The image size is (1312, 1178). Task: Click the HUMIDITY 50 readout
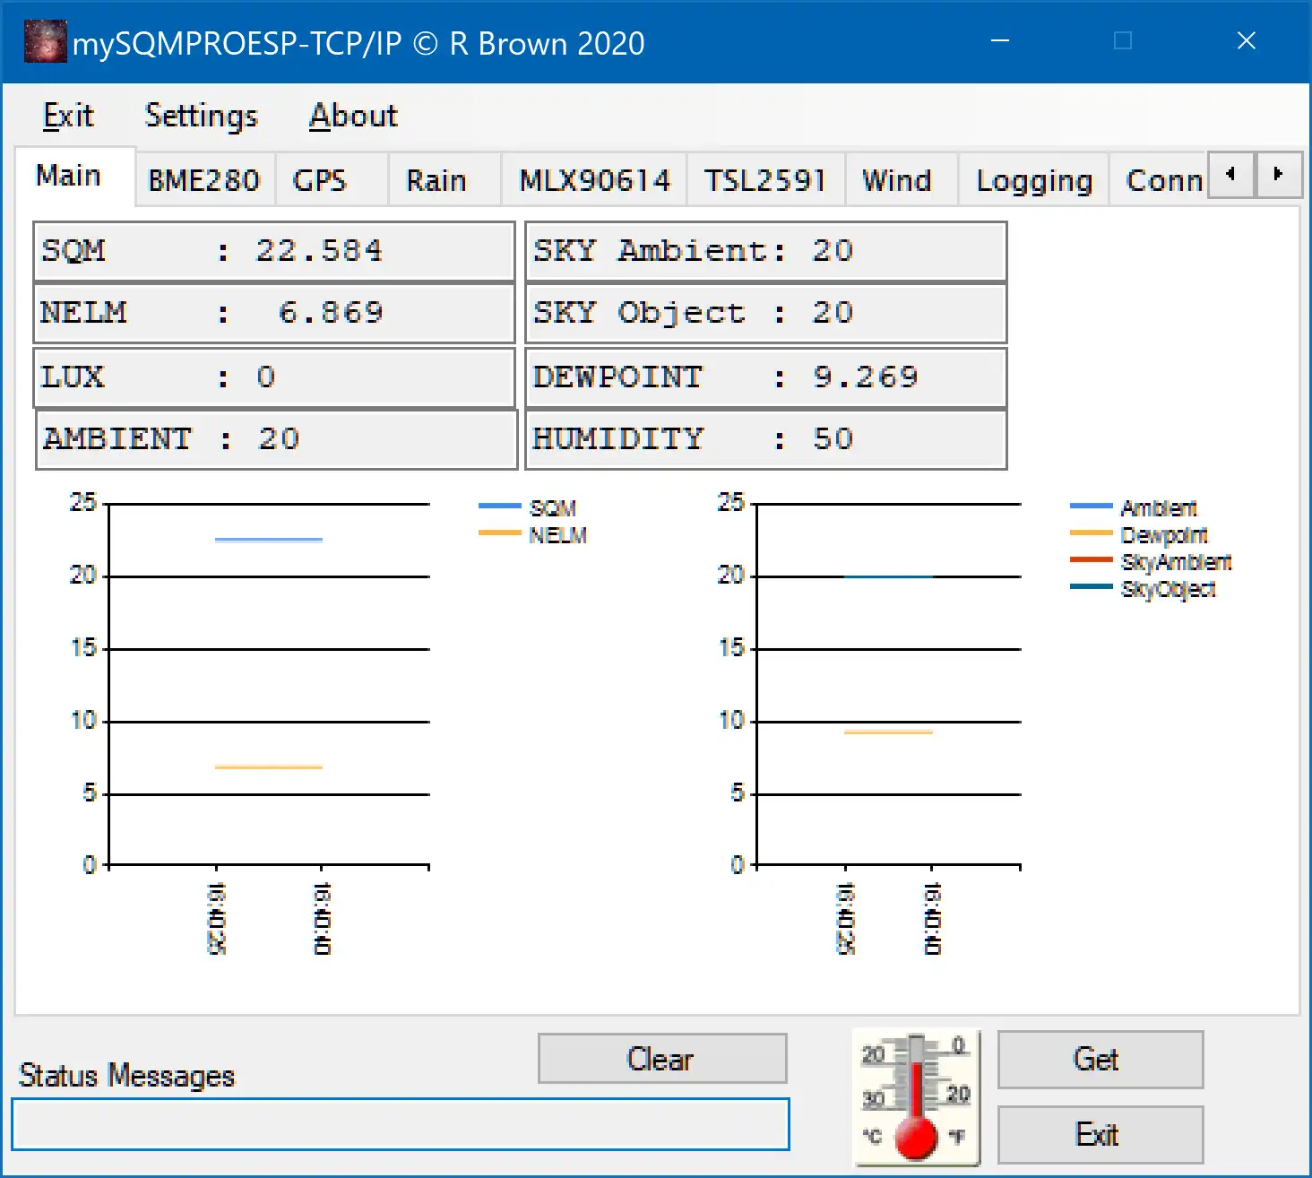click(x=766, y=439)
